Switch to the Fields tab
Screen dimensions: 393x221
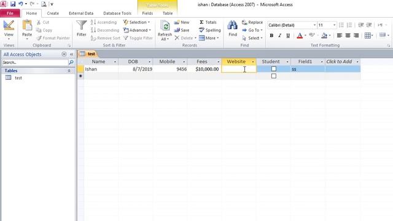tap(147, 14)
